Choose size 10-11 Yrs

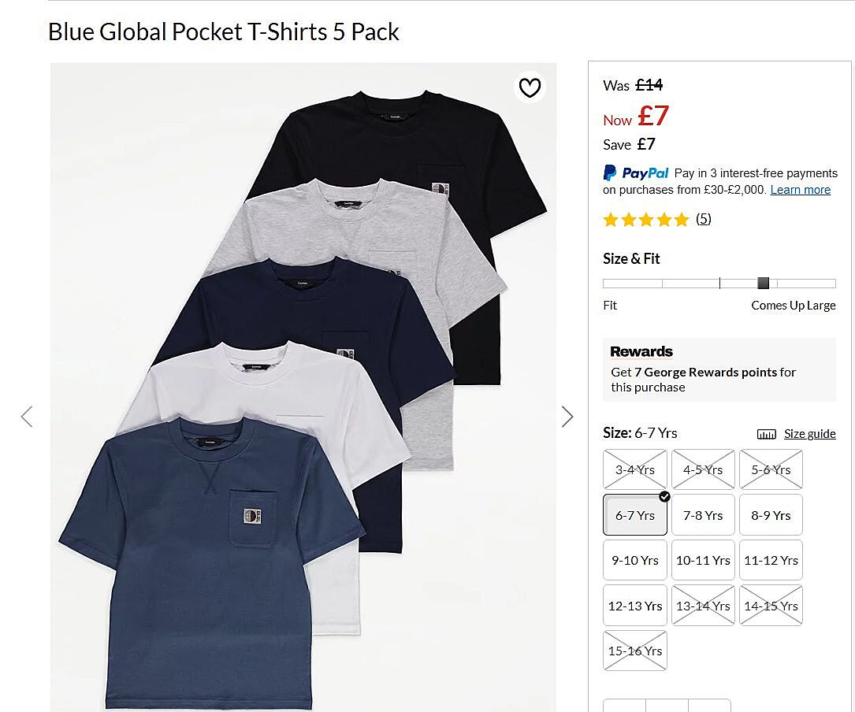(703, 560)
